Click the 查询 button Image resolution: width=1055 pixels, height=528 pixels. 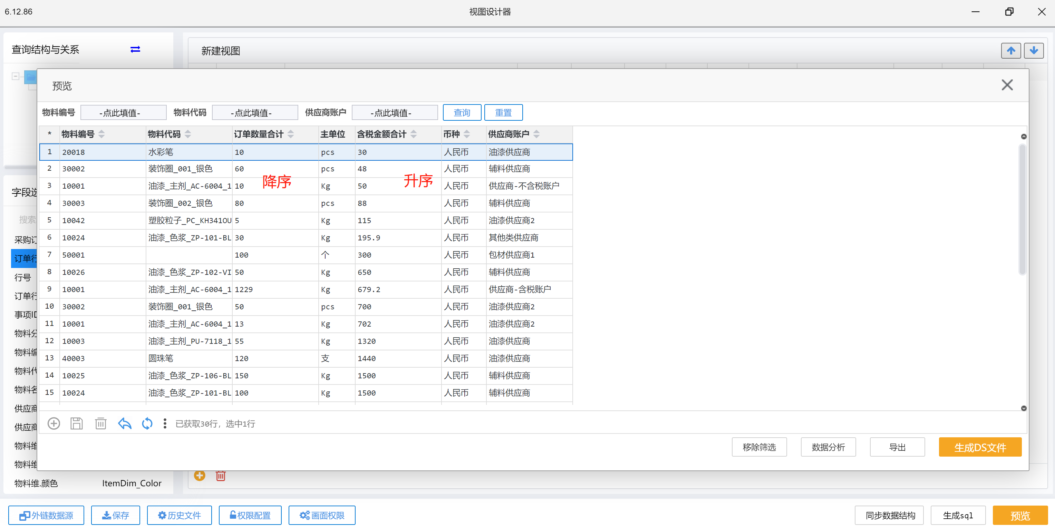pyautogui.click(x=462, y=112)
